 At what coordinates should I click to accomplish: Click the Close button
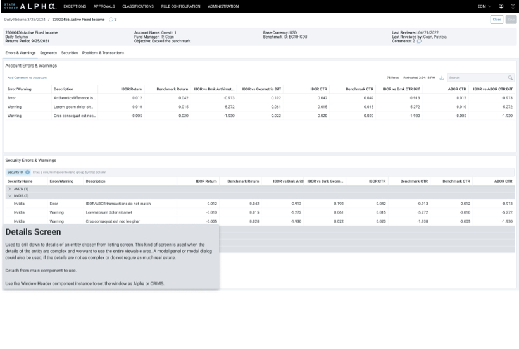(x=497, y=20)
